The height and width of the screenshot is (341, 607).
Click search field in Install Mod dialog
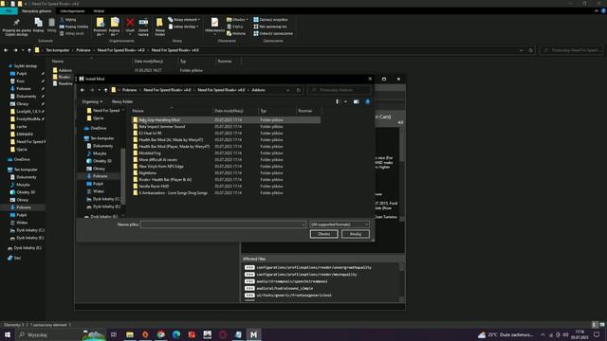point(340,90)
